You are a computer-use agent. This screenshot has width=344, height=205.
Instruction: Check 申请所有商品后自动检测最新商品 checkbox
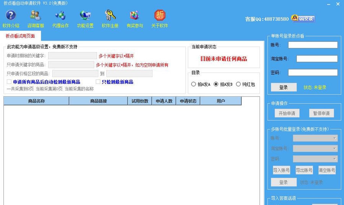pyautogui.click(x=9, y=82)
